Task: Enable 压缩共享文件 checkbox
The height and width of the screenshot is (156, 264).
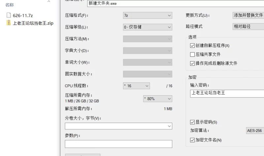Action: click(x=192, y=54)
